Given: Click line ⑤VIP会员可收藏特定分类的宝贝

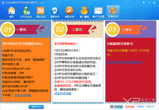Looking at the screenshot, I should click(76, 74).
